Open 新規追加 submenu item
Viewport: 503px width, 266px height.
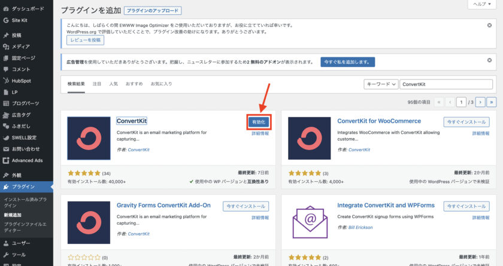tap(13, 215)
